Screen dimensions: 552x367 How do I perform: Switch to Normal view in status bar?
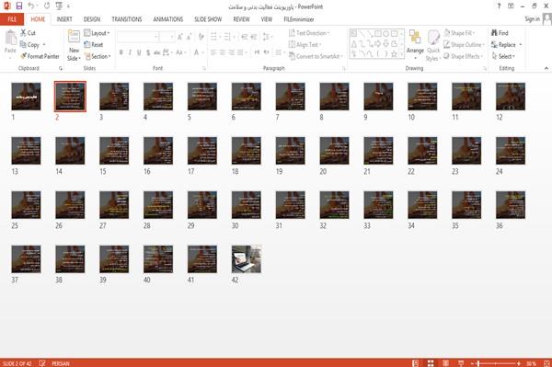click(416, 363)
